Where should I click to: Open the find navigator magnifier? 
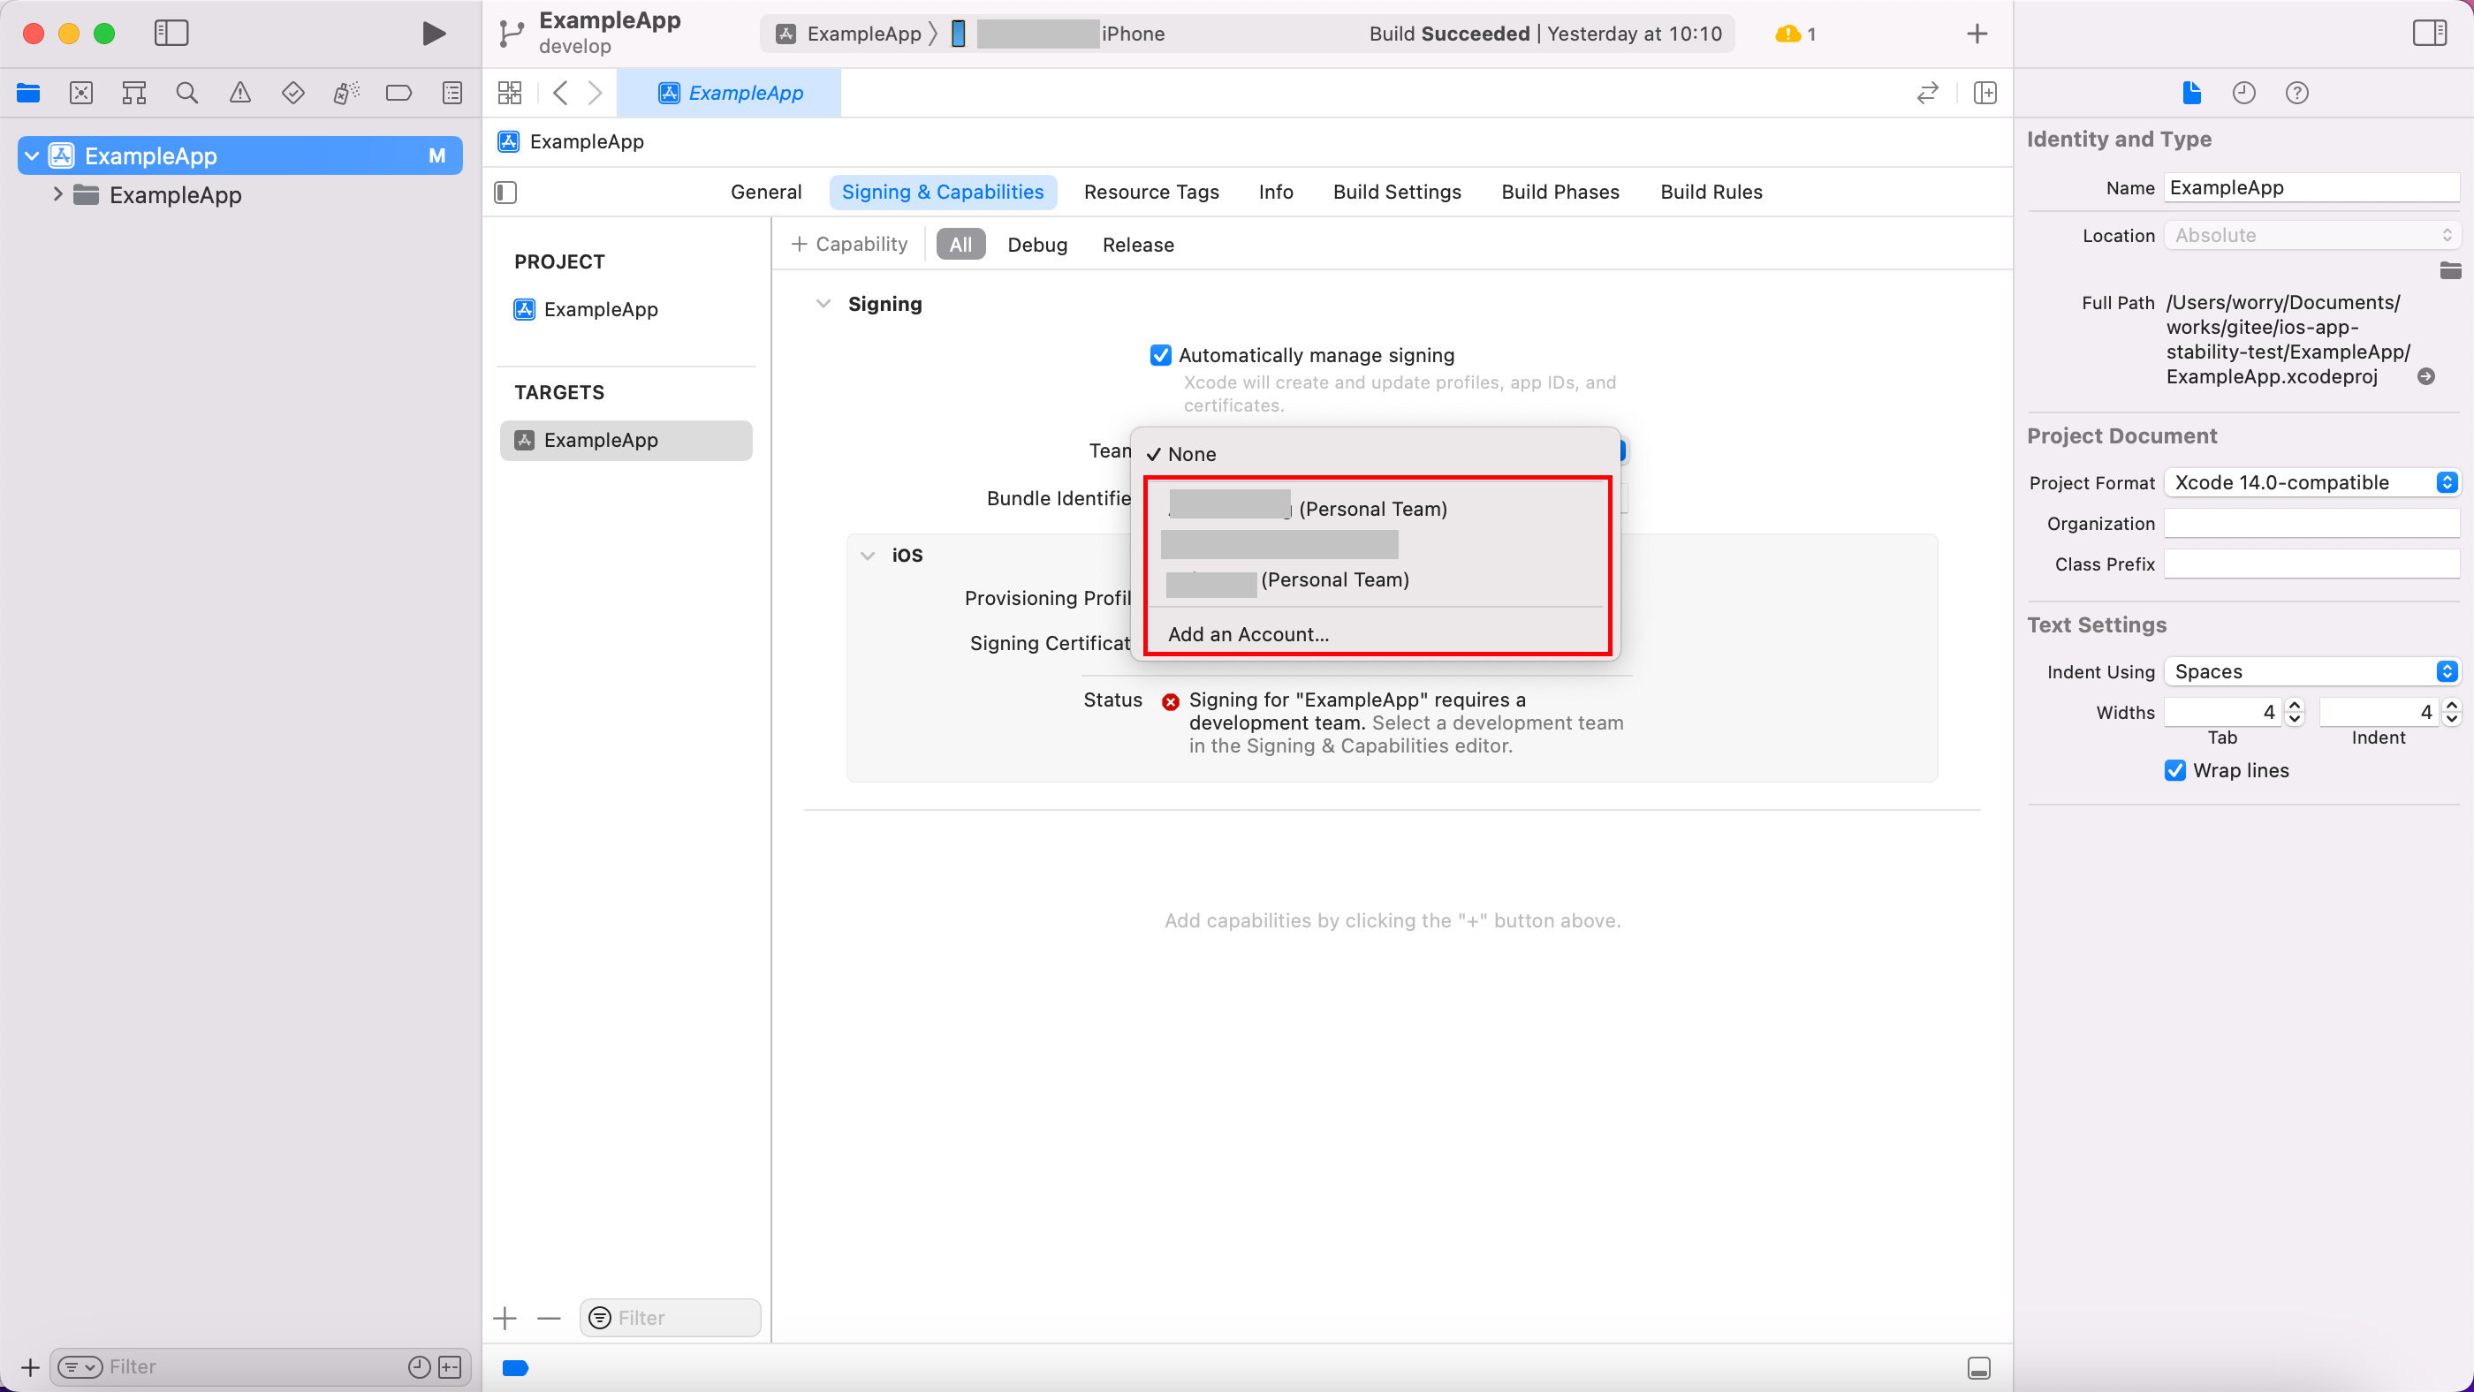pos(187,93)
